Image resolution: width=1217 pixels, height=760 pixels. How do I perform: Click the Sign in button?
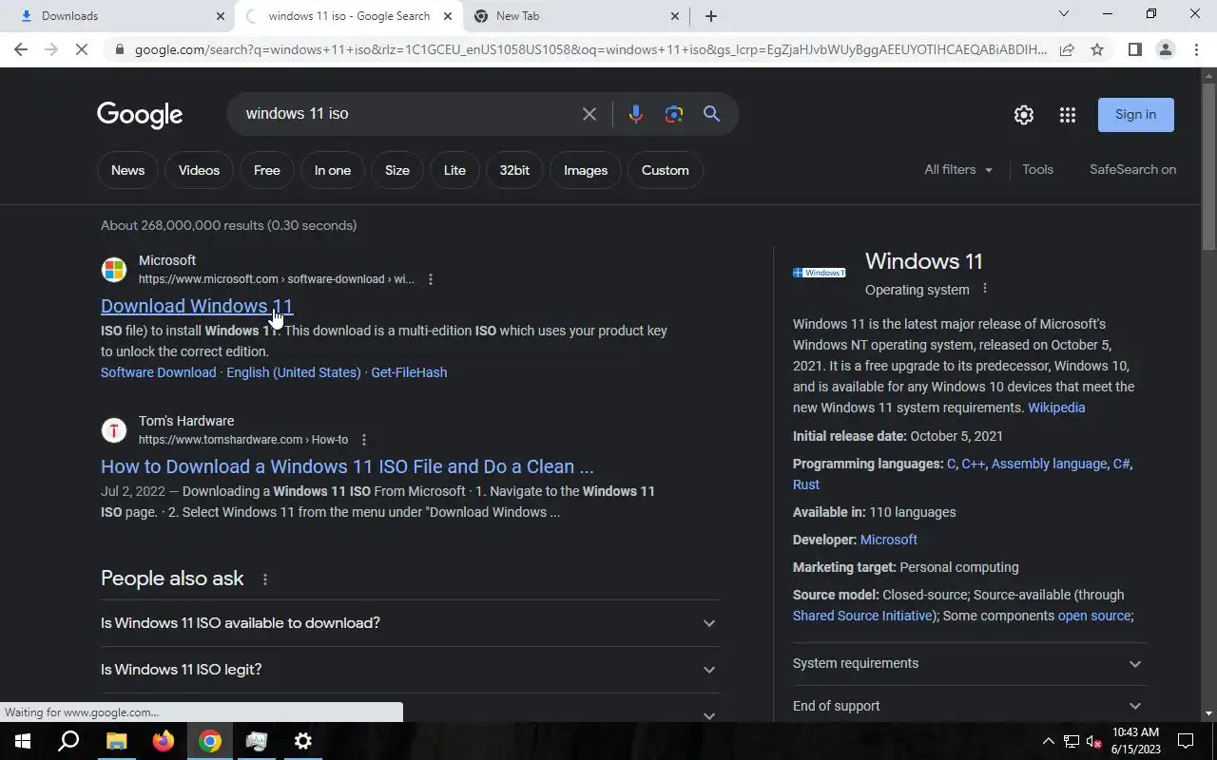(1135, 115)
